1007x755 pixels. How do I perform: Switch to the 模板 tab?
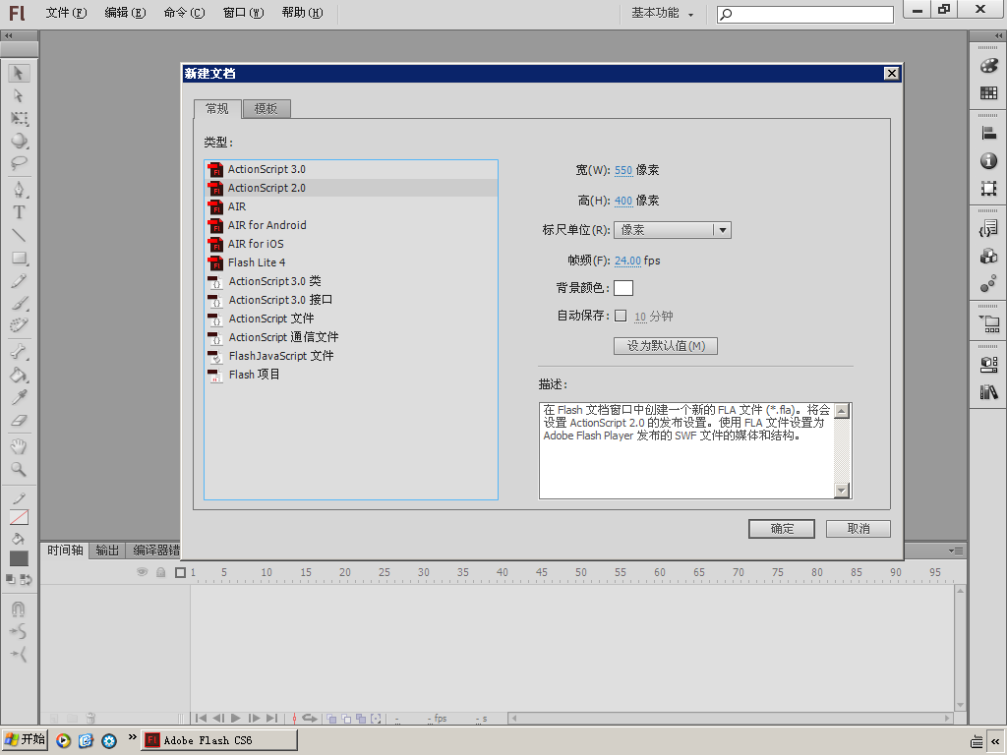coord(267,109)
